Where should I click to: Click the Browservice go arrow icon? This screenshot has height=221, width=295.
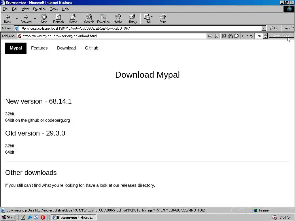point(210,36)
